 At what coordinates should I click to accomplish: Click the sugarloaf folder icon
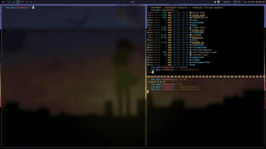(x=191, y=57)
